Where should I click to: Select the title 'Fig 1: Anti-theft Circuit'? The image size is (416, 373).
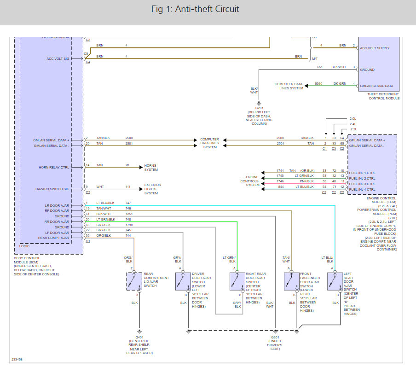click(195, 9)
